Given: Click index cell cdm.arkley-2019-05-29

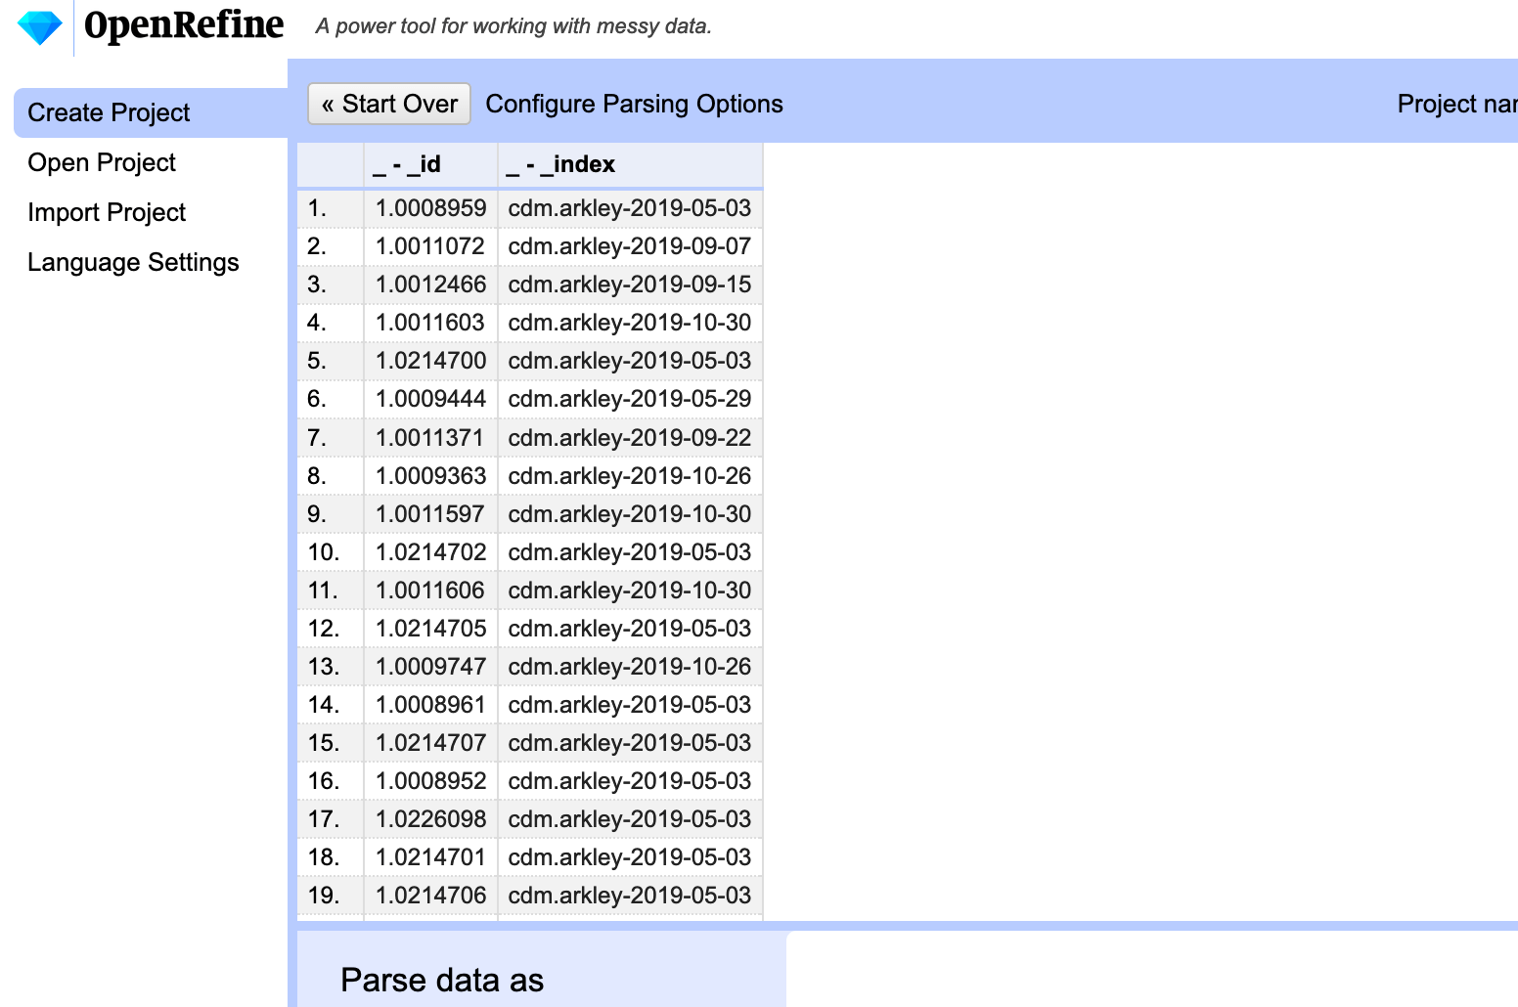Looking at the screenshot, I should pos(630,399).
